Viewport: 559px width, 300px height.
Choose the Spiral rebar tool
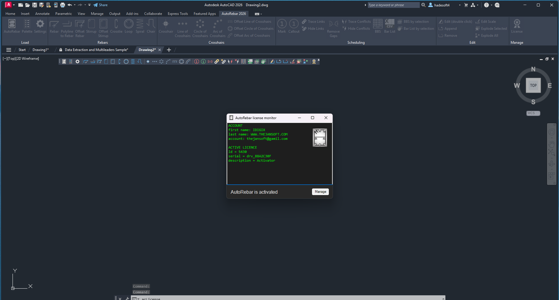pos(140,27)
